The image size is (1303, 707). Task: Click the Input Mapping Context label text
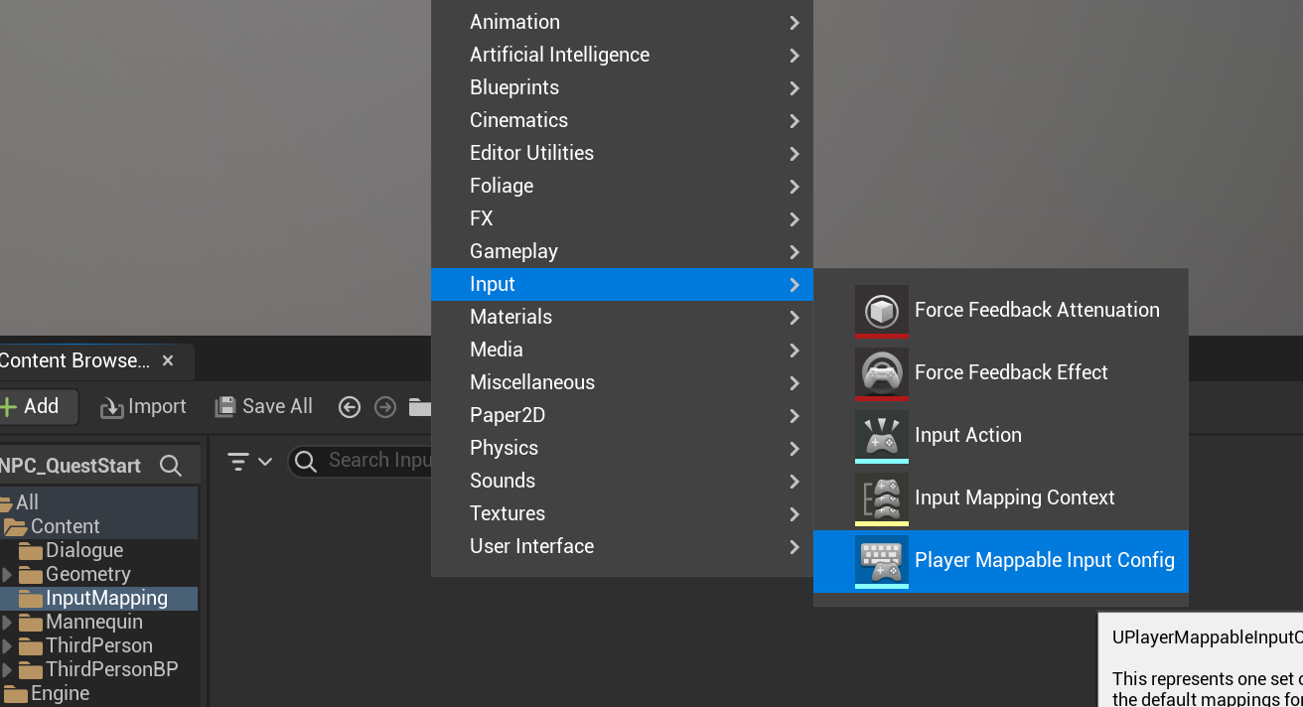point(1015,497)
